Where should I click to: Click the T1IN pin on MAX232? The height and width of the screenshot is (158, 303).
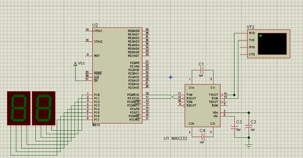click(189, 95)
